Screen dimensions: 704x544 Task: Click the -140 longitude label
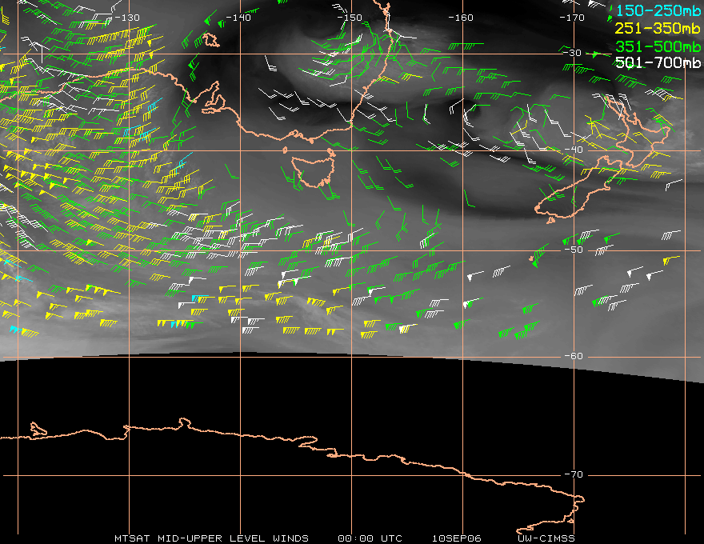click(238, 18)
